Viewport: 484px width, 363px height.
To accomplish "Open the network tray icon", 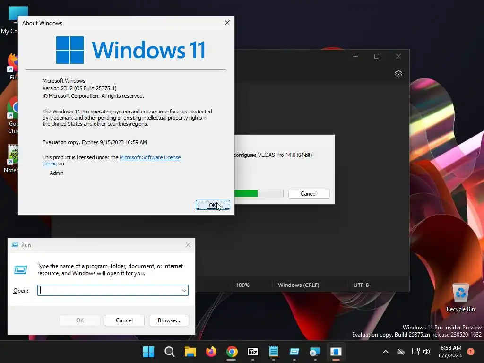I will [415, 352].
